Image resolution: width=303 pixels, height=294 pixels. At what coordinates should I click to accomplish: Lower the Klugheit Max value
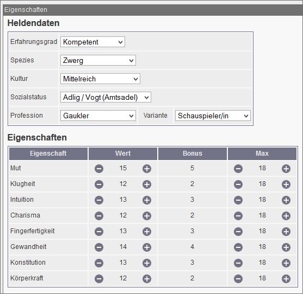(x=238, y=184)
